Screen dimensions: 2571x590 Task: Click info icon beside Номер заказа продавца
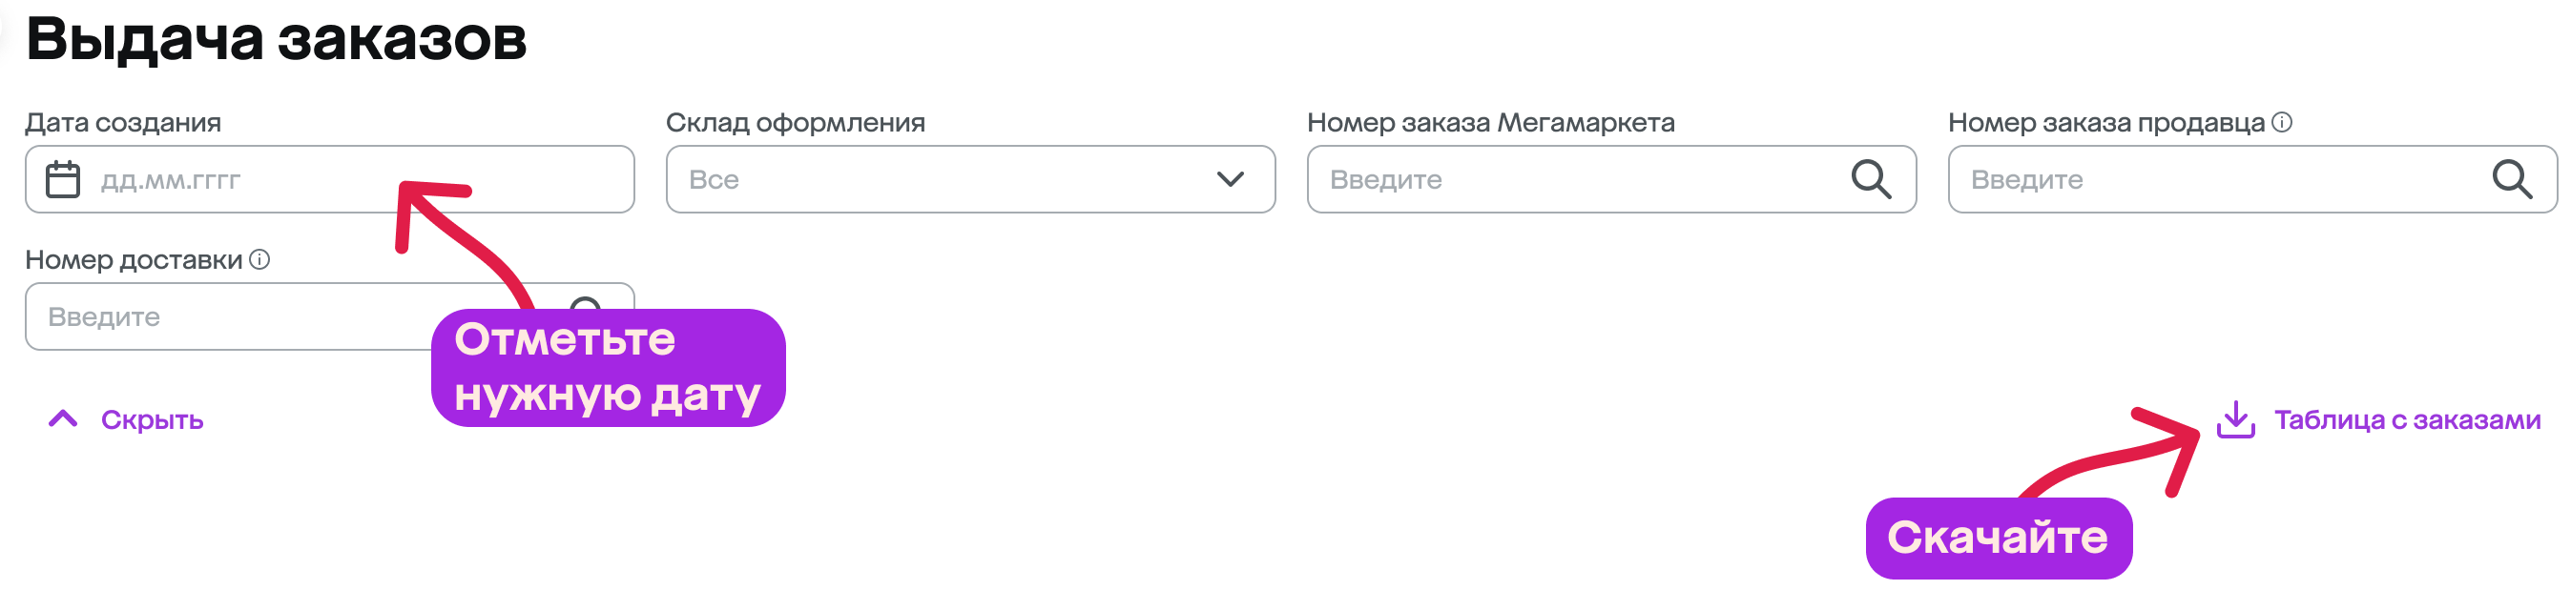2282,122
